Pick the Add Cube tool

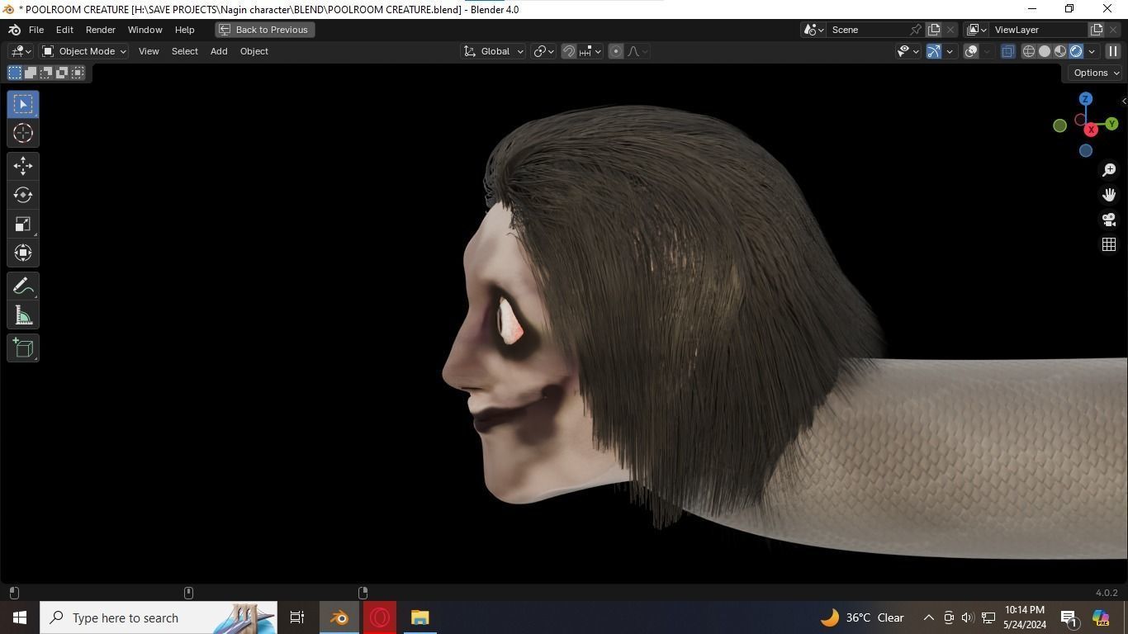click(23, 348)
